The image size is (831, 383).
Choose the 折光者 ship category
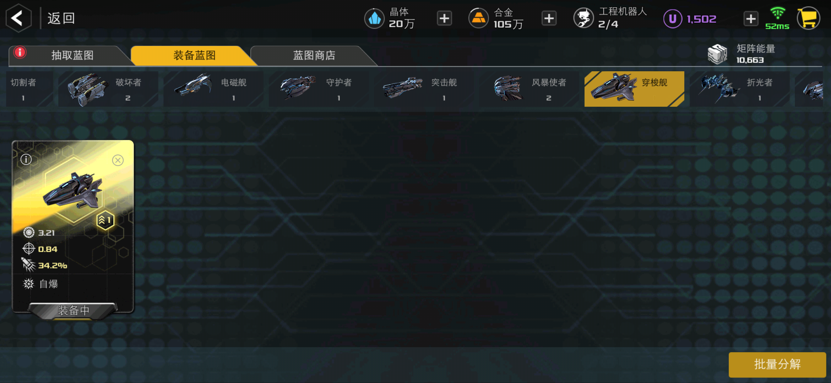click(x=739, y=89)
